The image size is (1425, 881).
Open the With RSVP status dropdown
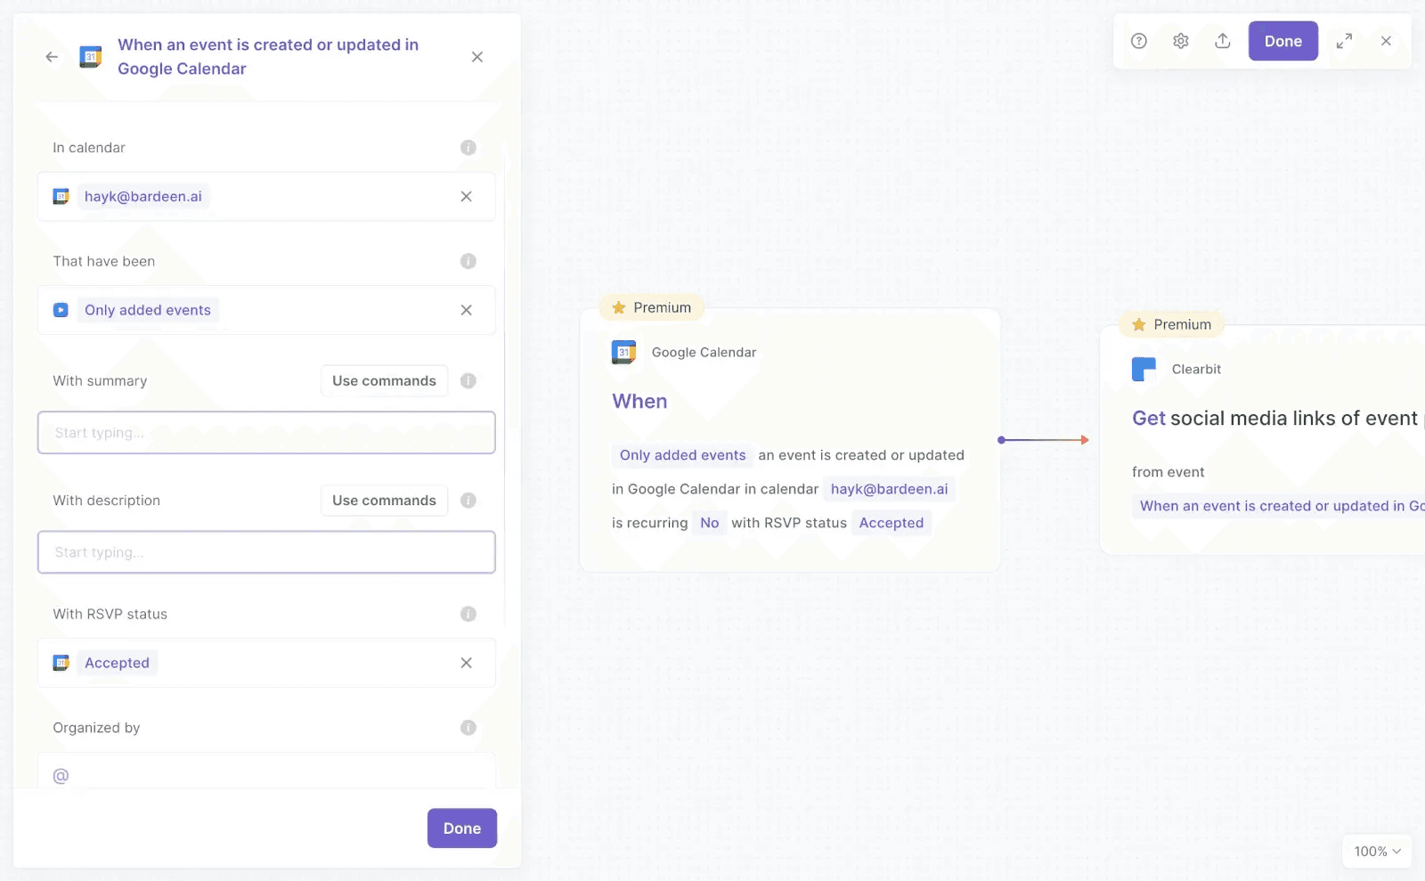pos(266,663)
